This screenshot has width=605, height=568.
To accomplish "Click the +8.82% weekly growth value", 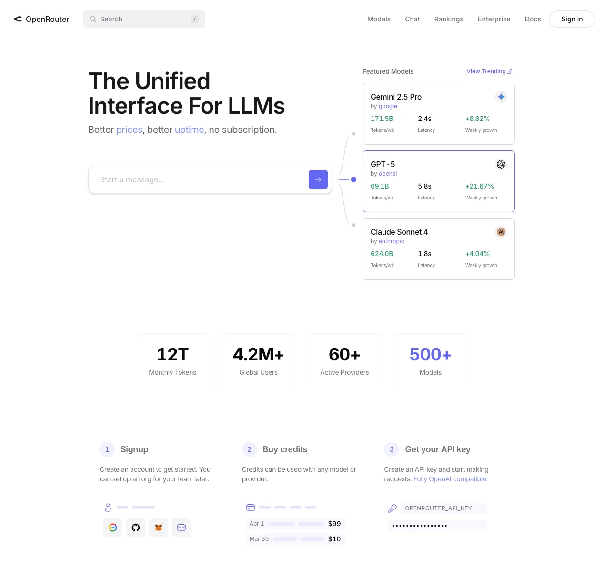I will click(x=477, y=119).
